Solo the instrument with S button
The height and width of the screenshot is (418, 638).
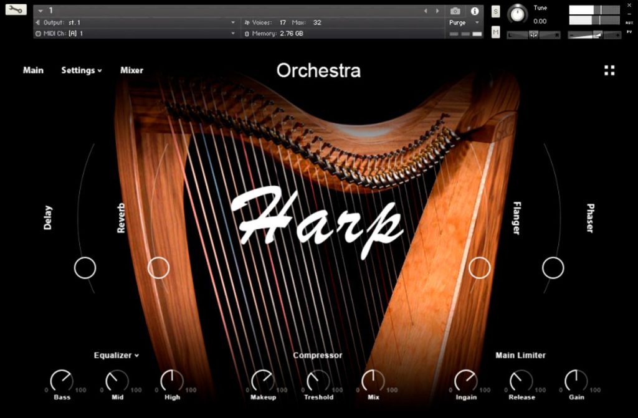495,11
